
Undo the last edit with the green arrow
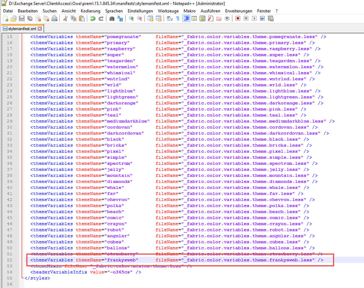click(x=93, y=18)
